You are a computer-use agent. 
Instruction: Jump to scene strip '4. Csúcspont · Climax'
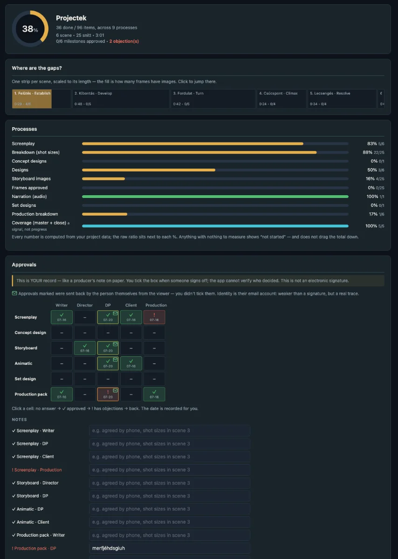pyautogui.click(x=281, y=99)
